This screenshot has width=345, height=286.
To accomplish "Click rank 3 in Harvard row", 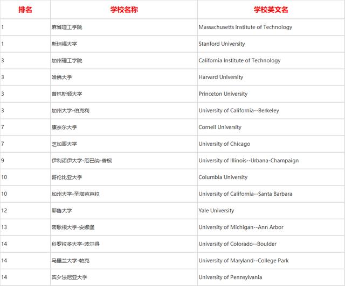I will pos(3,77).
